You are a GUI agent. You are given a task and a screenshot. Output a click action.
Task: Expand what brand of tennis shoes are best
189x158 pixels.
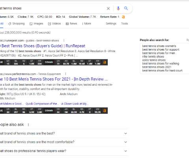[64, 134]
